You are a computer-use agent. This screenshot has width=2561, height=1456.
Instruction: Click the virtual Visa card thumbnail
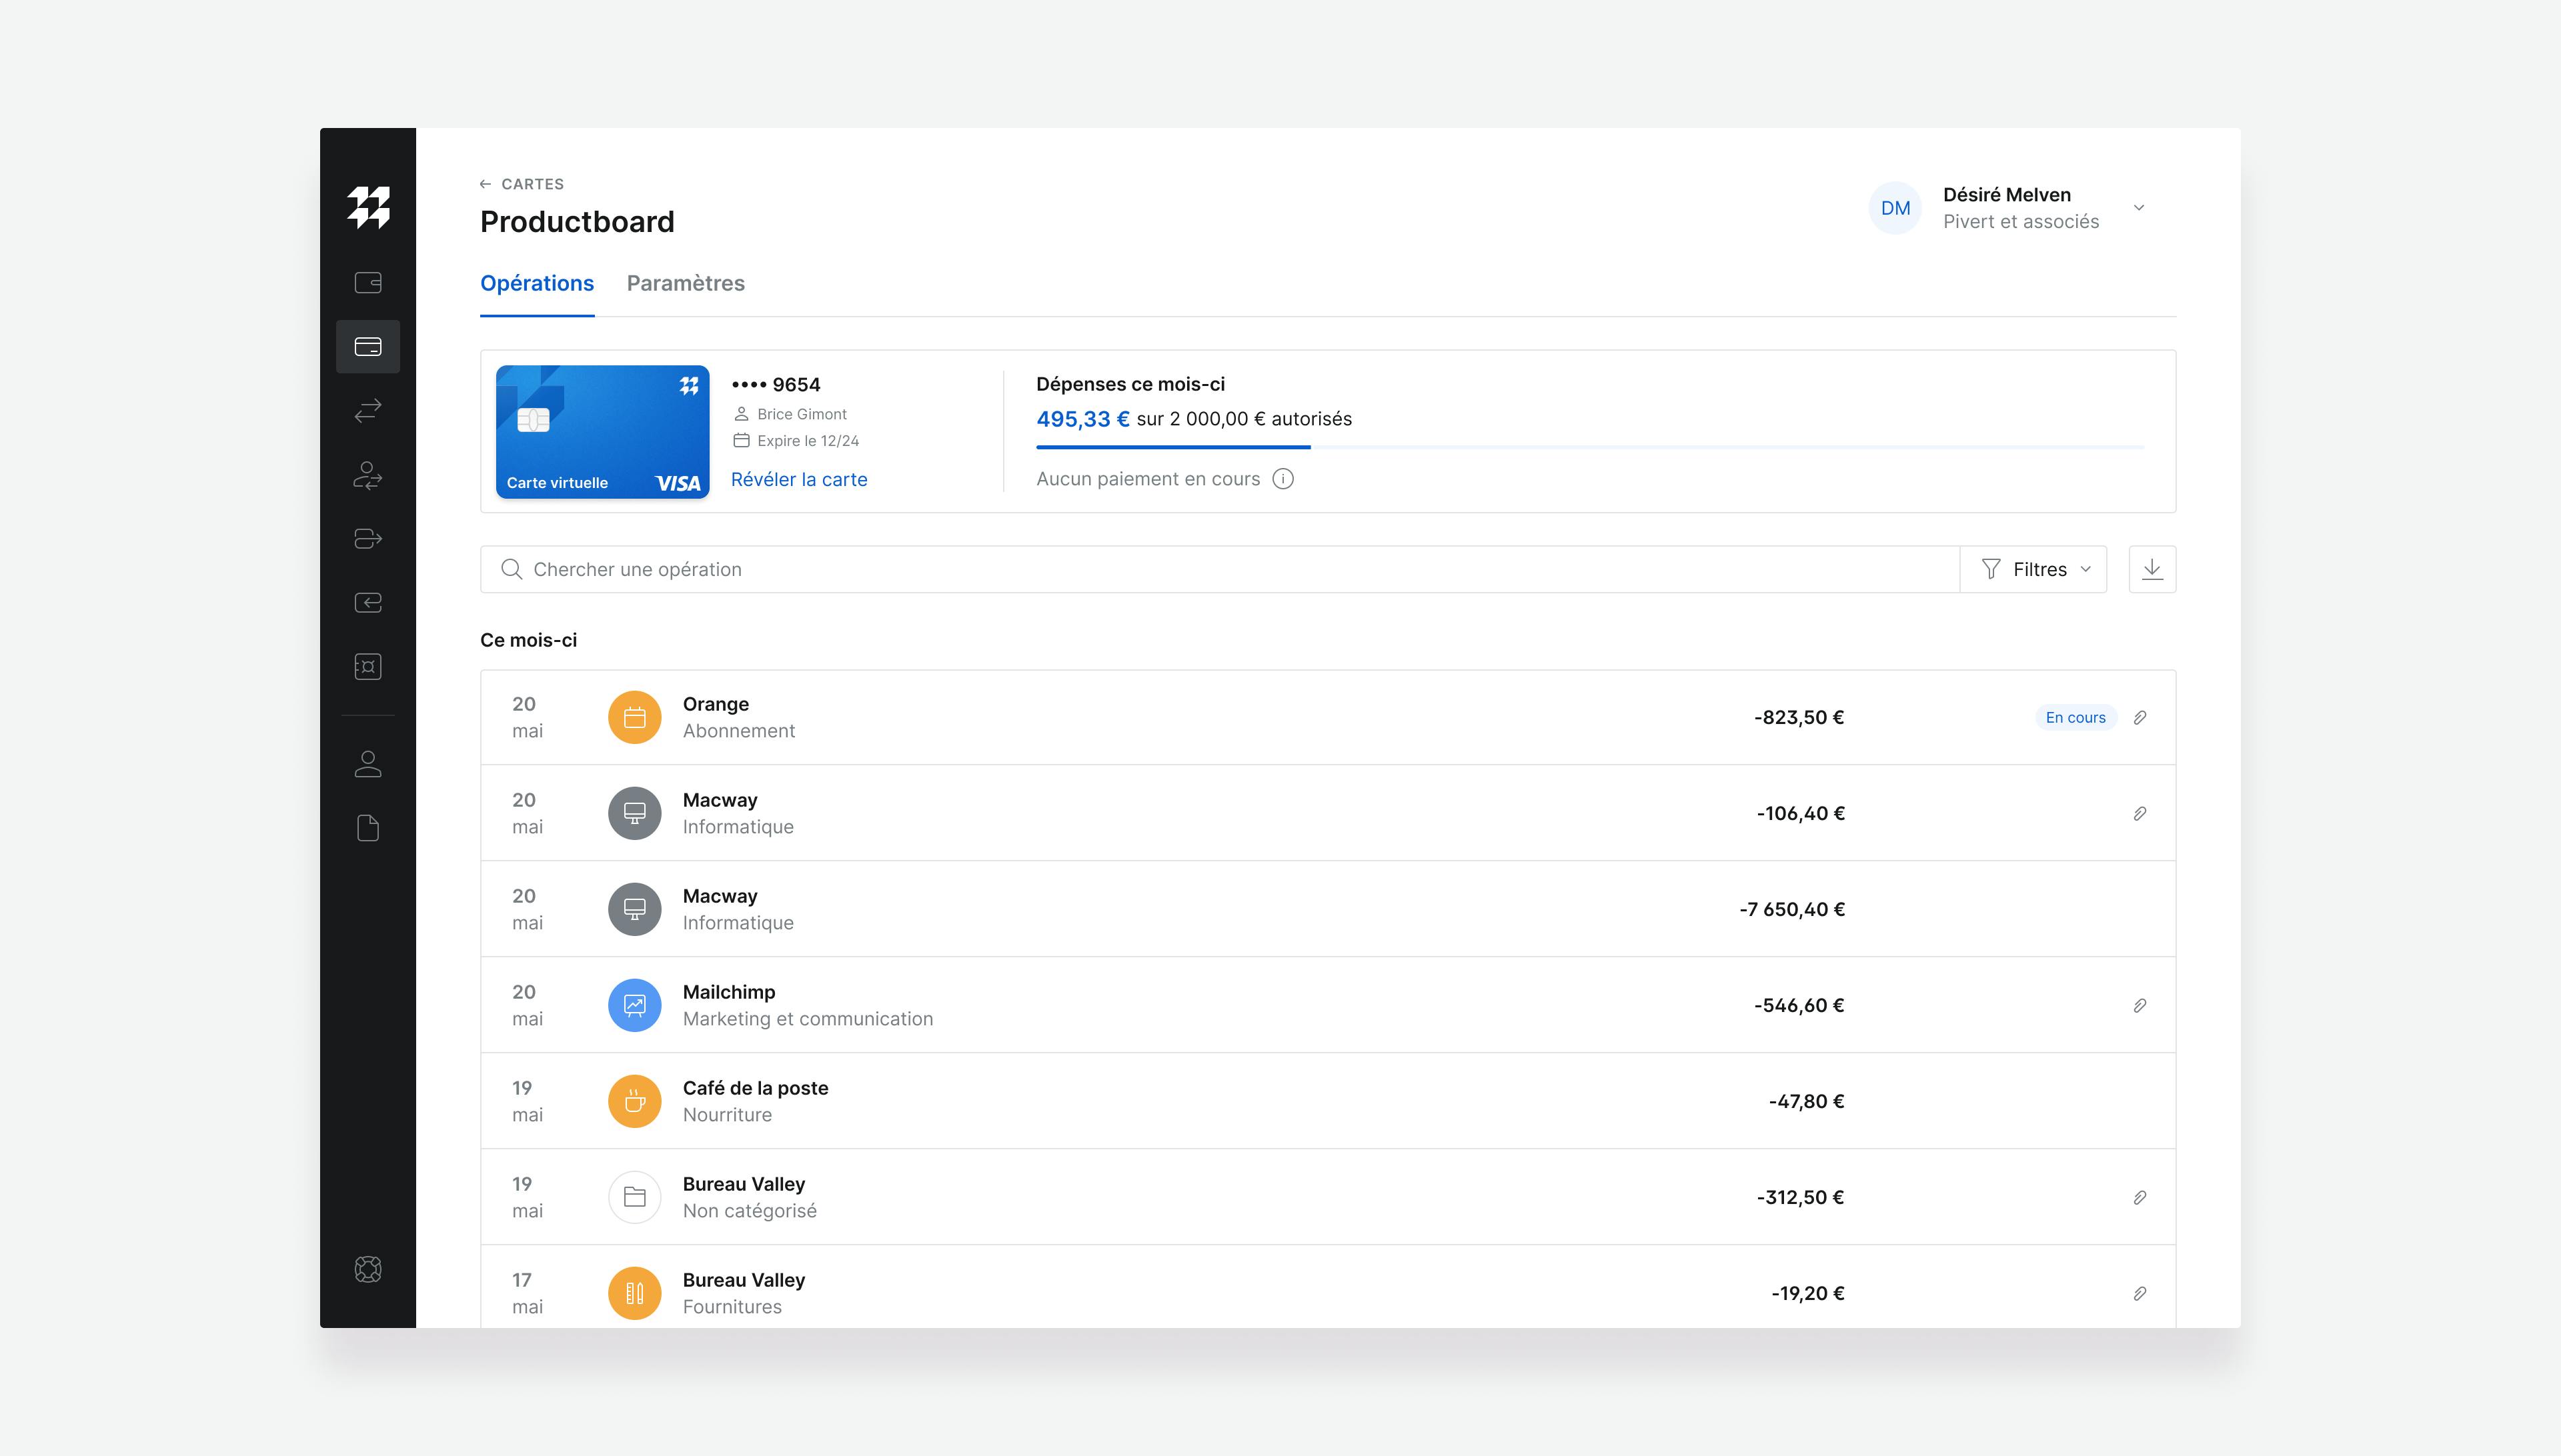click(x=602, y=432)
